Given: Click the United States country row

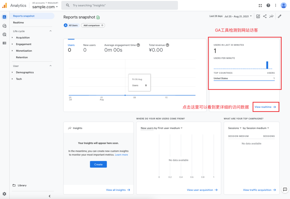Looking at the screenshot, I should 244,79.
